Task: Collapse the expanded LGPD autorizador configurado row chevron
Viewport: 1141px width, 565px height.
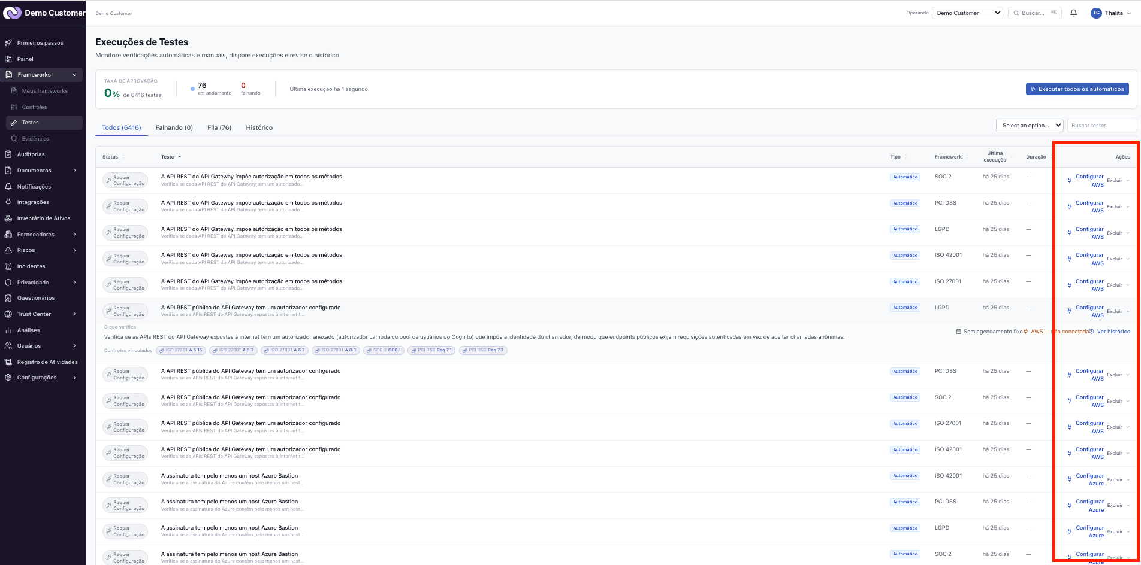Action: tap(1128, 312)
